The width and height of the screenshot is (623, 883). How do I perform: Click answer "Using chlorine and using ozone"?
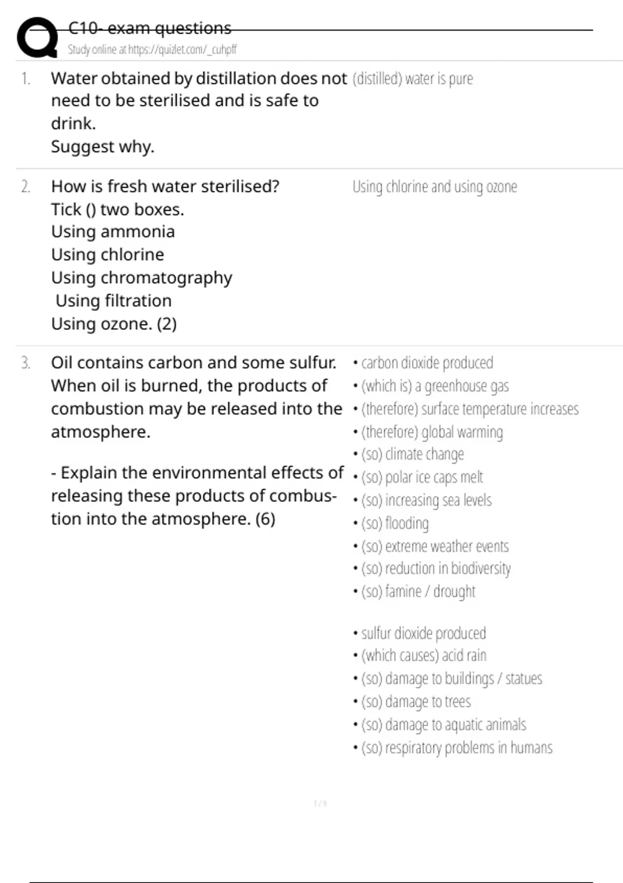[x=435, y=187]
